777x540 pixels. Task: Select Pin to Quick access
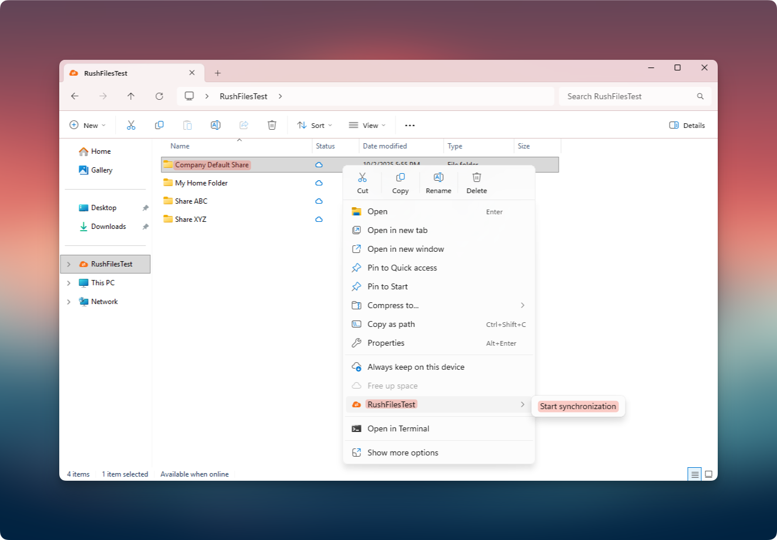439,268
